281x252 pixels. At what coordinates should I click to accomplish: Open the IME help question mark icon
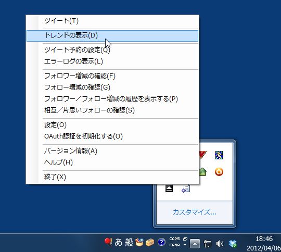tap(161, 242)
